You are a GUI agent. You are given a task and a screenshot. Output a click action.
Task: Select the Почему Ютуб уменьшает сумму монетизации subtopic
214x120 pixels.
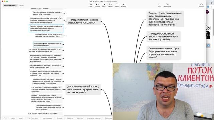click(x=46, y=98)
